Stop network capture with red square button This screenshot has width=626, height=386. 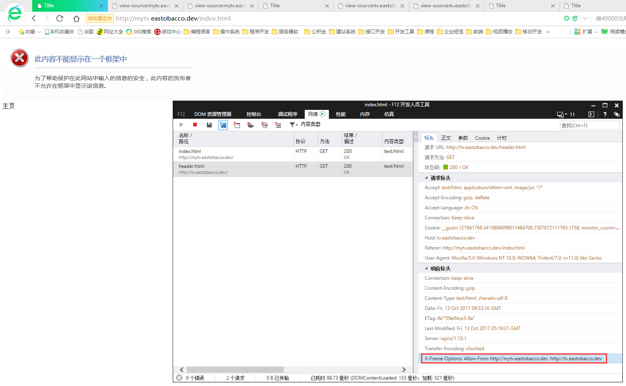coord(195,125)
